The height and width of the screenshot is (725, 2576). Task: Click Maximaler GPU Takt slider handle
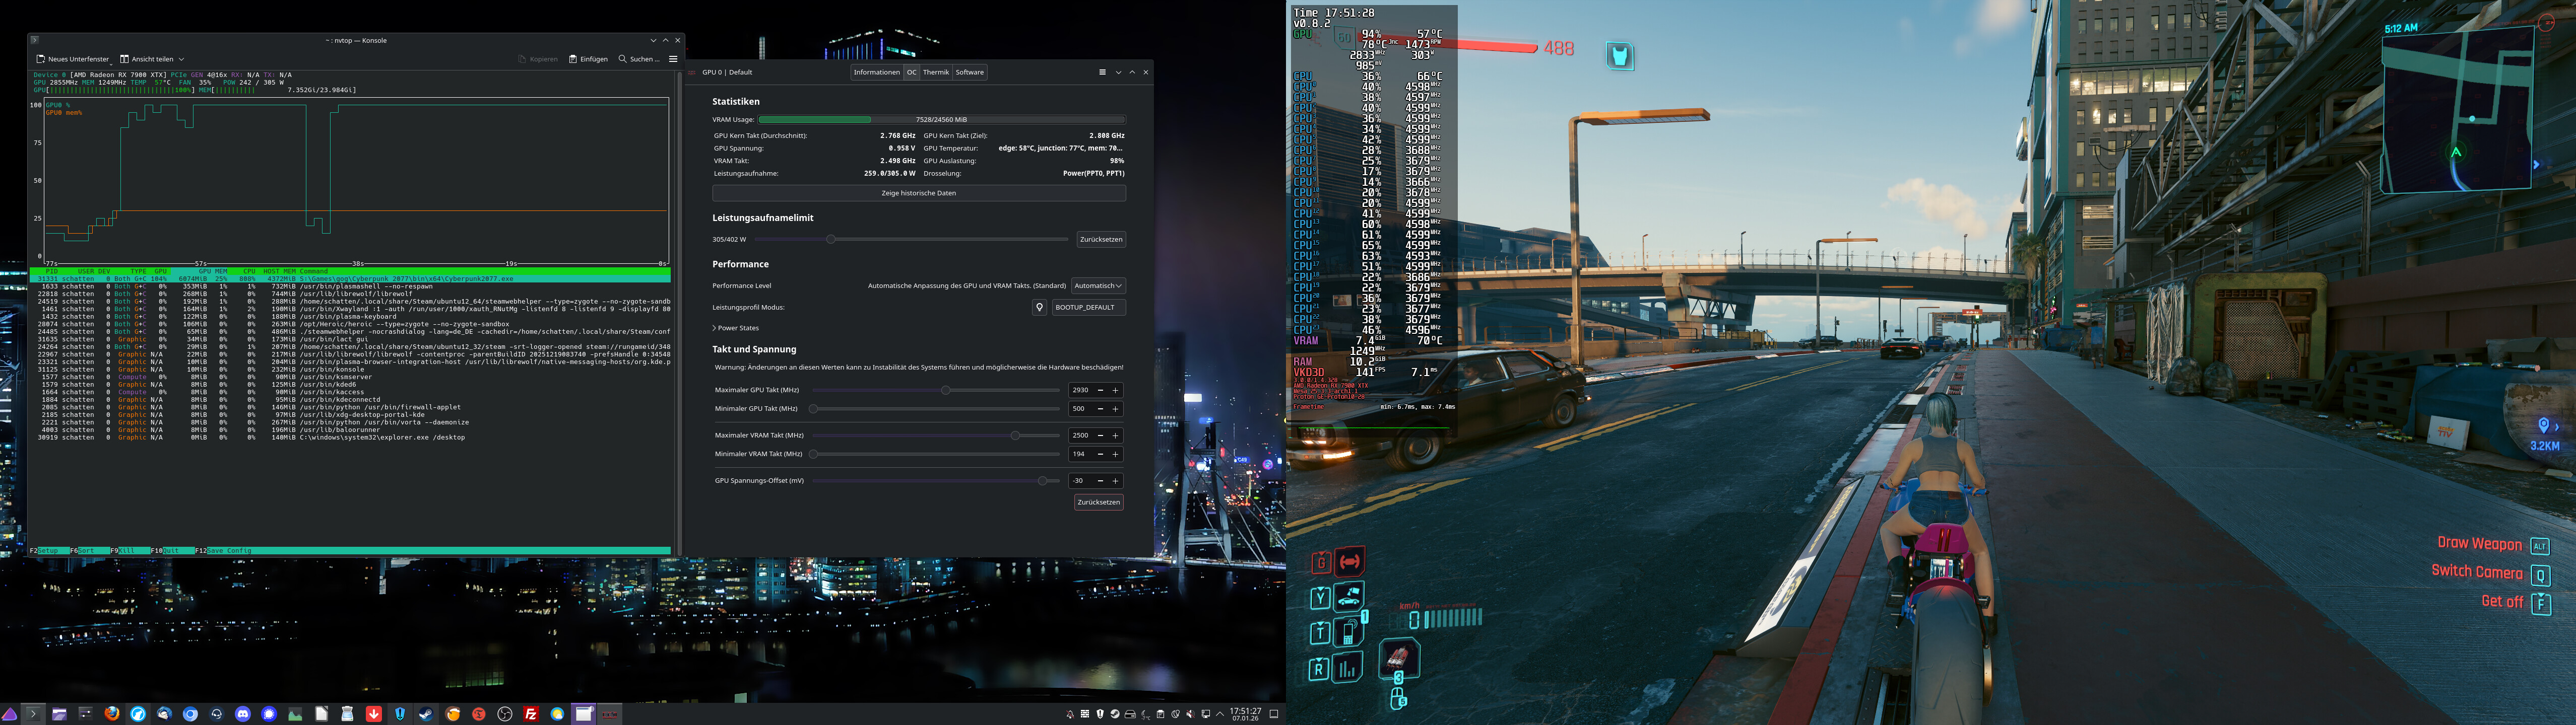(945, 391)
